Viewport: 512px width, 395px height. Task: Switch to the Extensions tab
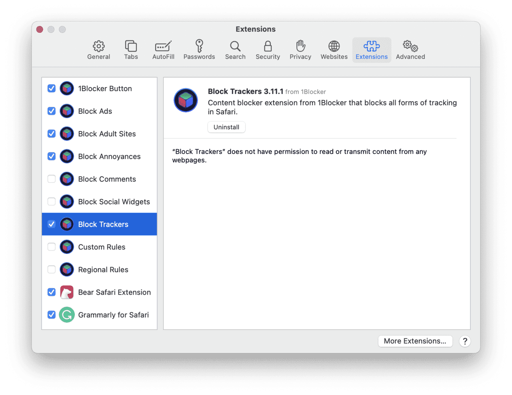372,49
